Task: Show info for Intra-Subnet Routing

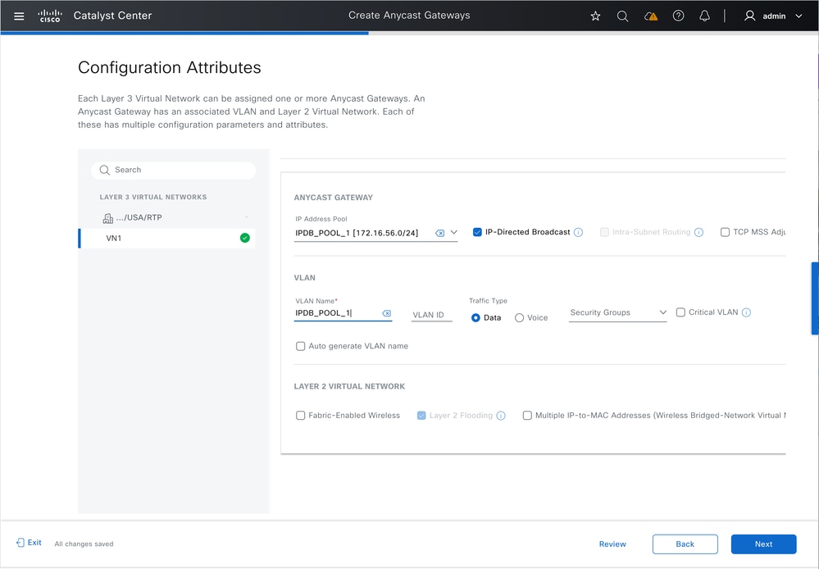Action: pyautogui.click(x=698, y=233)
